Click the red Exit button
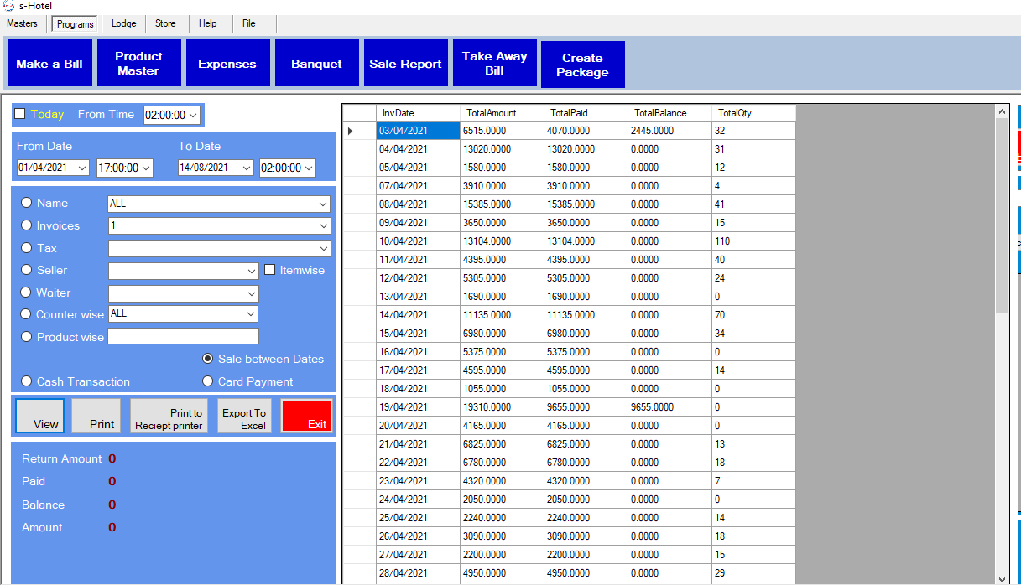The height and width of the screenshot is (585, 1021). (306, 417)
